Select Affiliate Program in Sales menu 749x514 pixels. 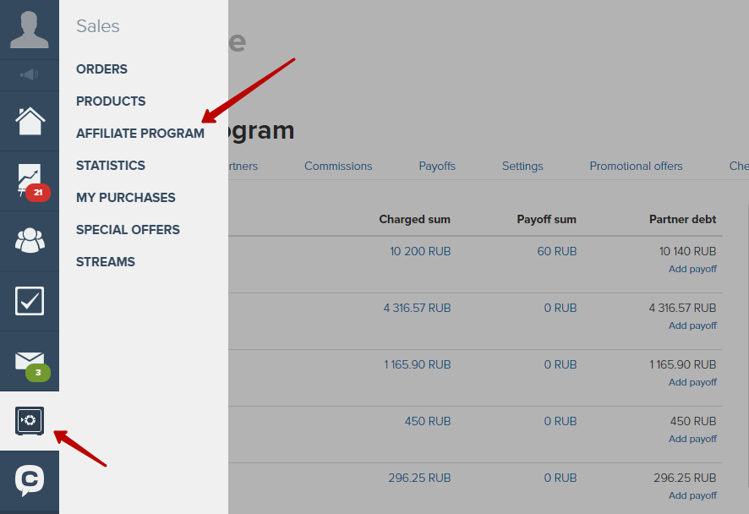[x=140, y=134]
